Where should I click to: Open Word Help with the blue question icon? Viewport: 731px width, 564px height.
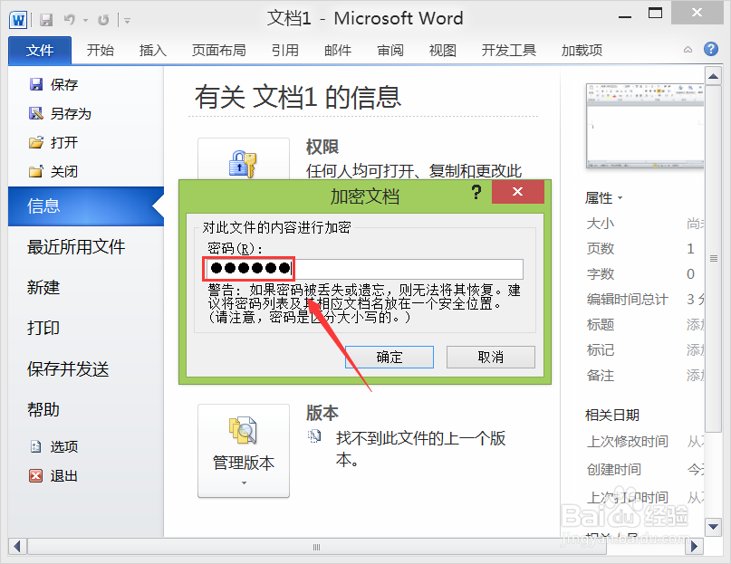711,49
